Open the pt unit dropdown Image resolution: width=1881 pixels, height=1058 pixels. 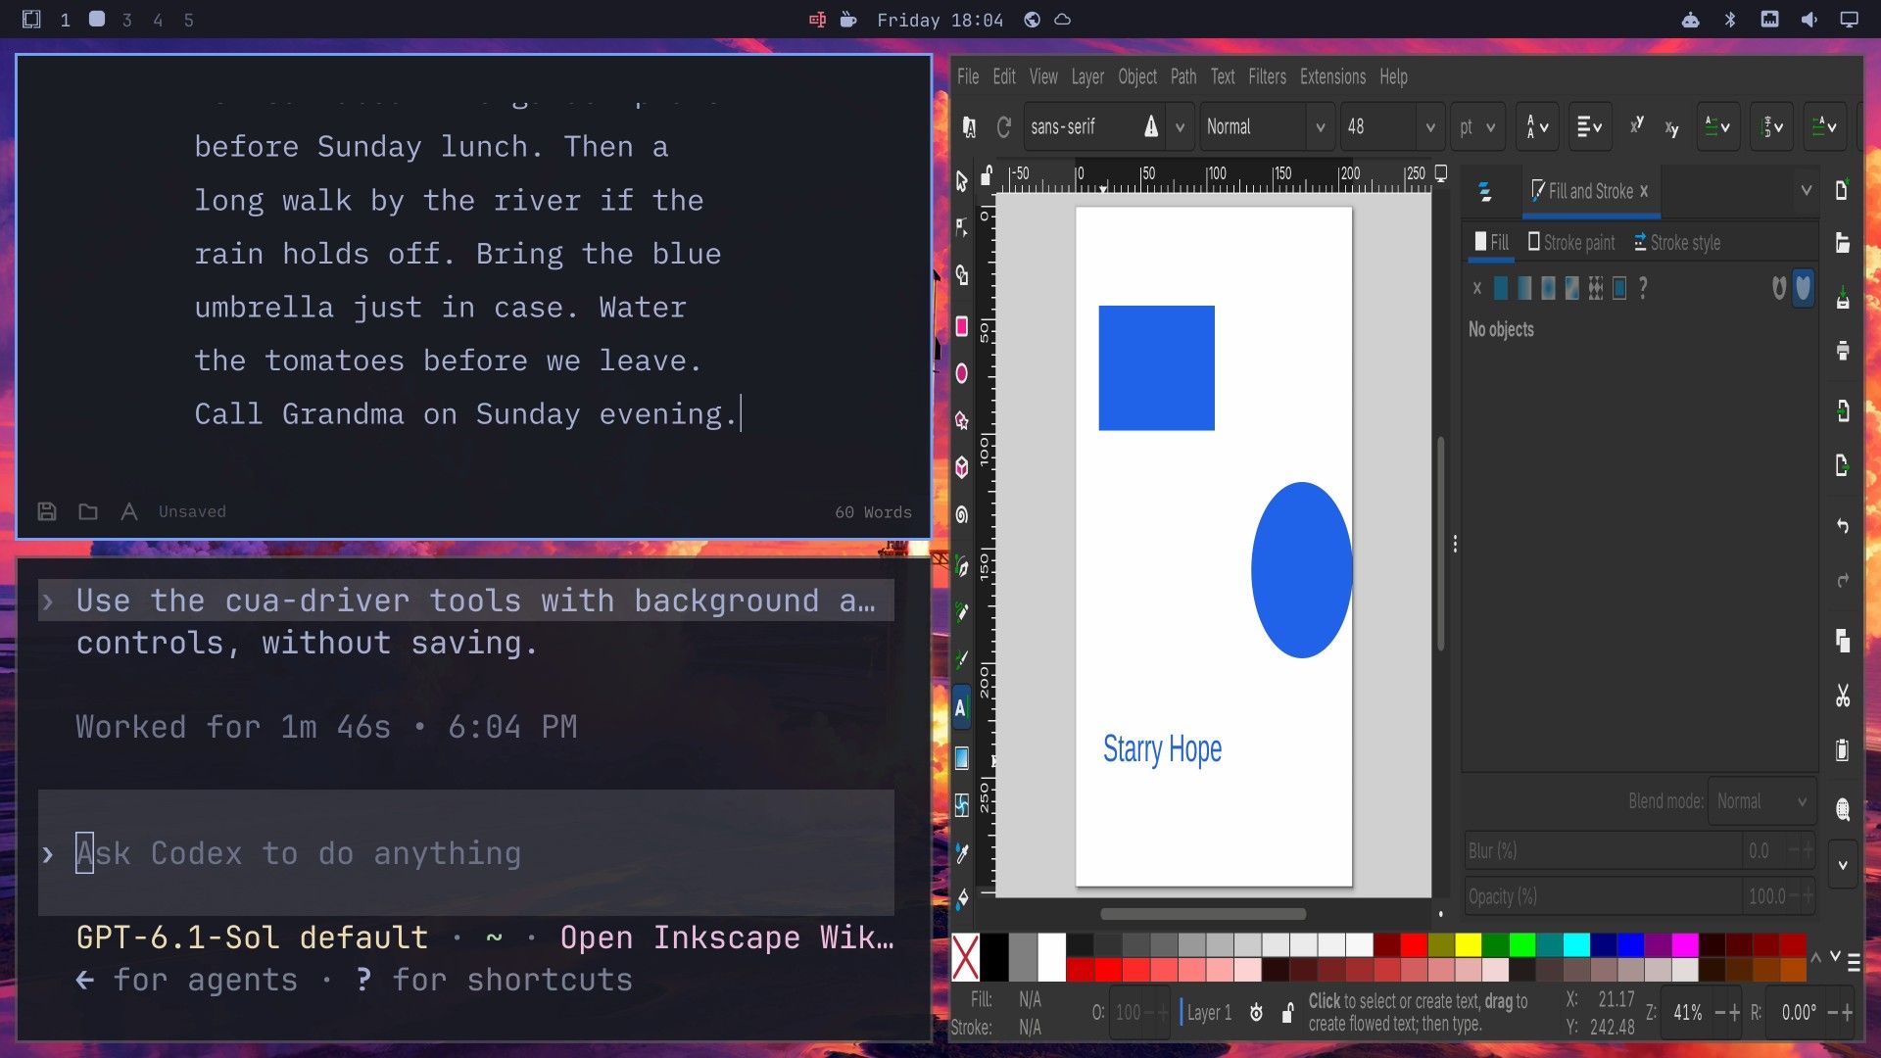(1477, 127)
